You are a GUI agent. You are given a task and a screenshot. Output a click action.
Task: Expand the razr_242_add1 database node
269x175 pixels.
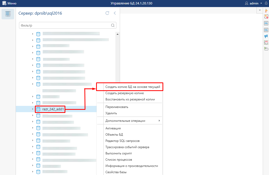point(33,109)
